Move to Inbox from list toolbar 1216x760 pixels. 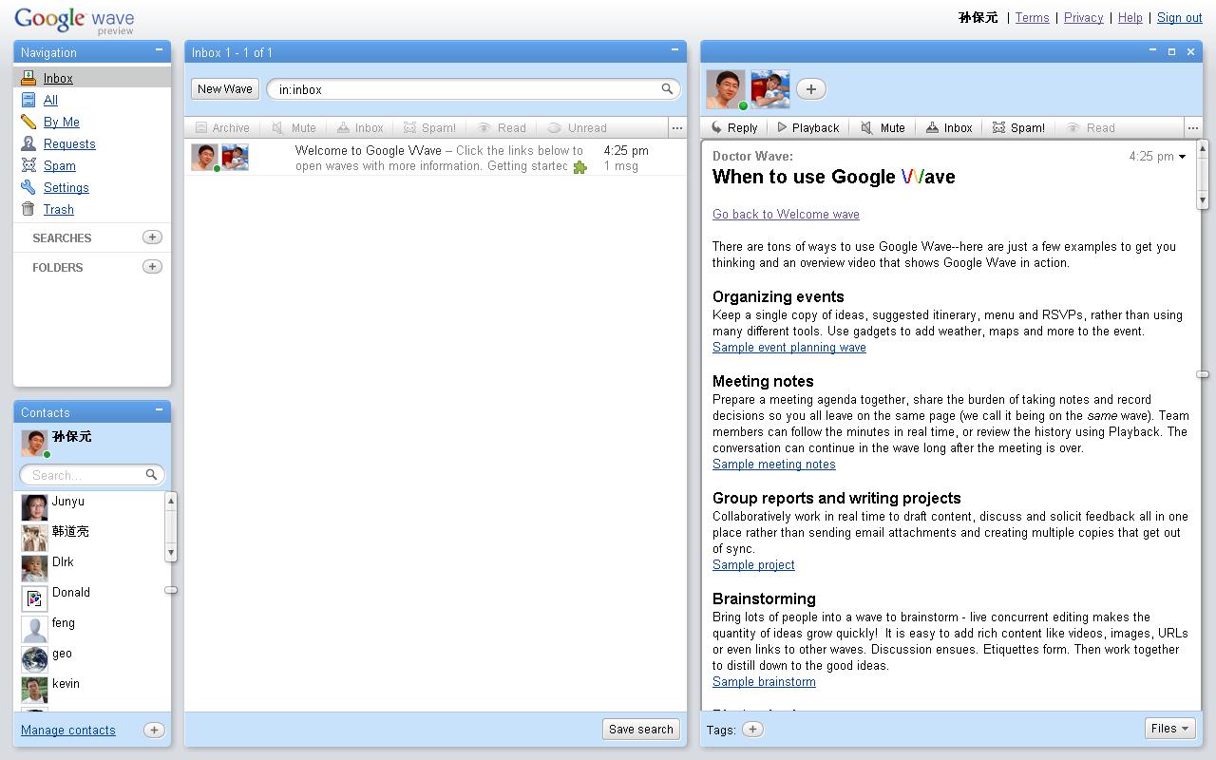360,128
